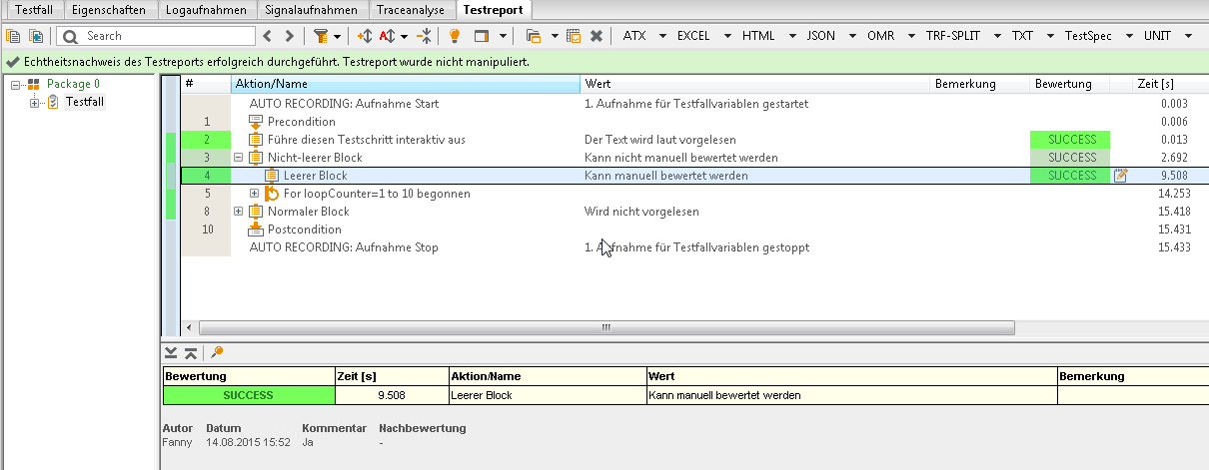Click the value 15.418 in Zeit column

[1174, 212]
